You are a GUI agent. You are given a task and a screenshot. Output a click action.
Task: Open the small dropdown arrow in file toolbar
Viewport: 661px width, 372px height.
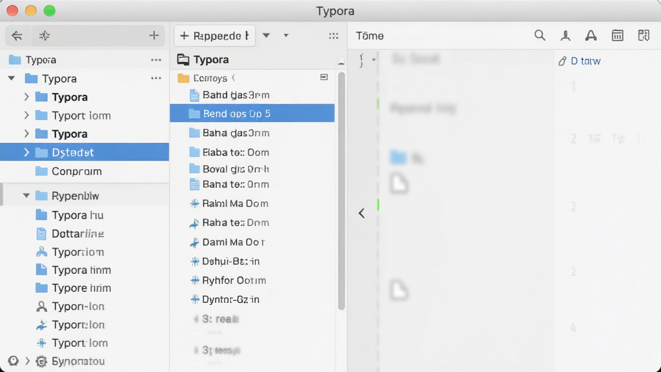click(x=286, y=36)
